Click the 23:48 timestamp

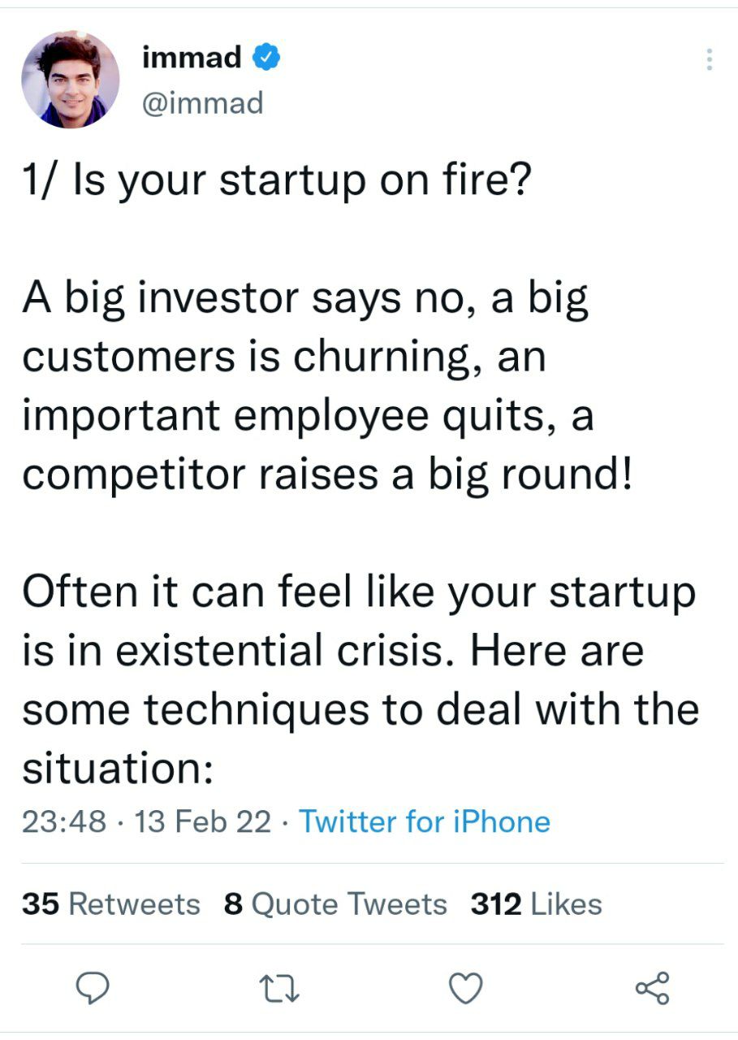(64, 821)
